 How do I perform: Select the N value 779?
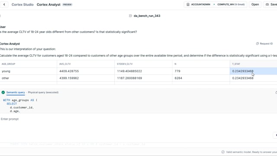pyautogui.click(x=201, y=71)
